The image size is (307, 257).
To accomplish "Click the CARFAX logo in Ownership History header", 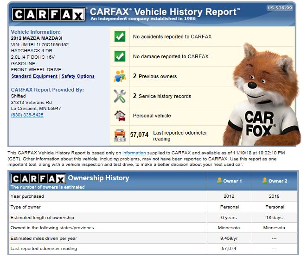I will coord(38,178).
